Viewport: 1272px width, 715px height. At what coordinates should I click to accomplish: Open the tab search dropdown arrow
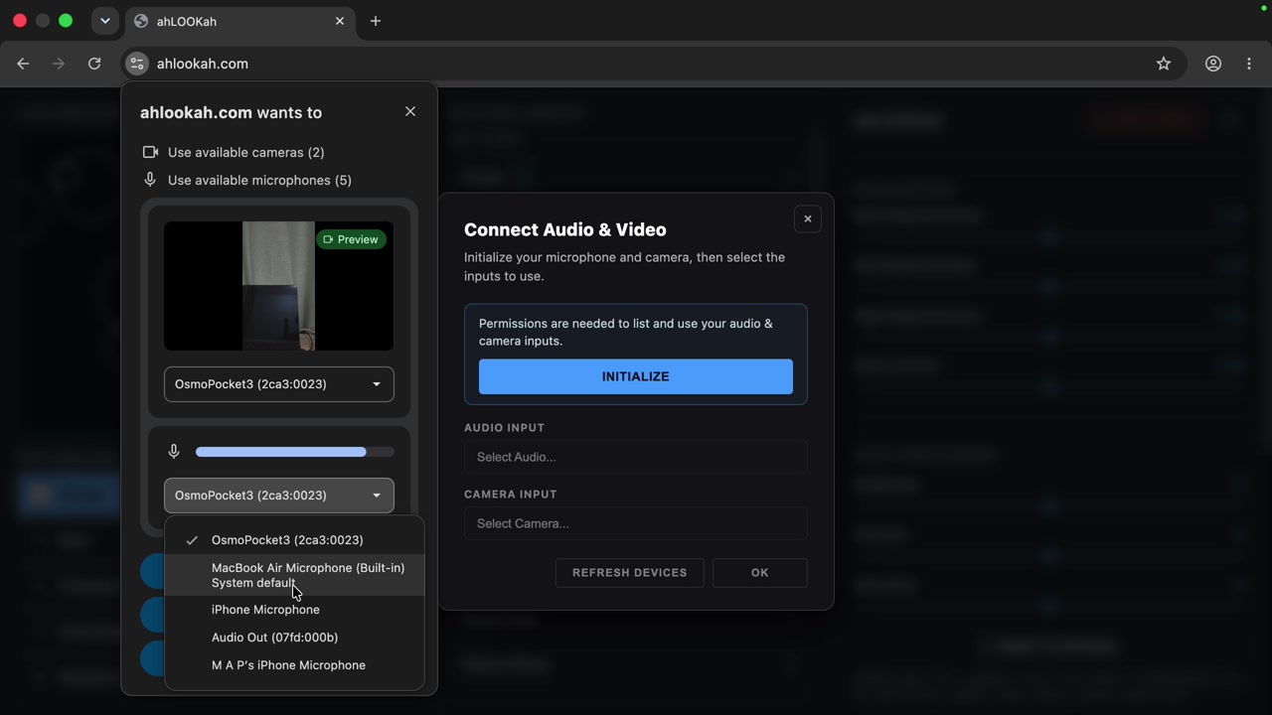tap(104, 21)
